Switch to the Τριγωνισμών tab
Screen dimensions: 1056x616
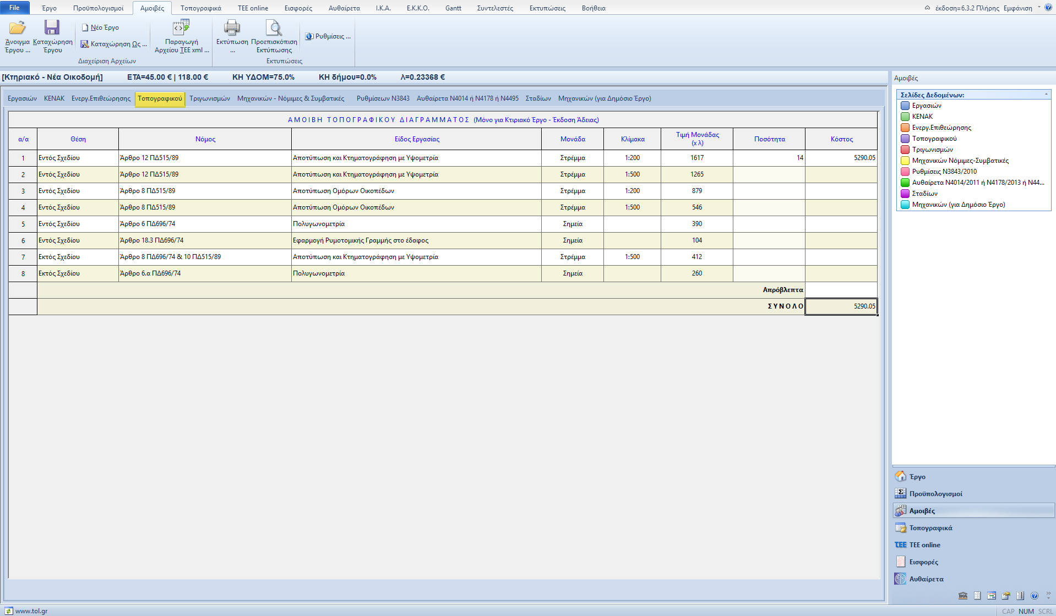click(x=210, y=98)
